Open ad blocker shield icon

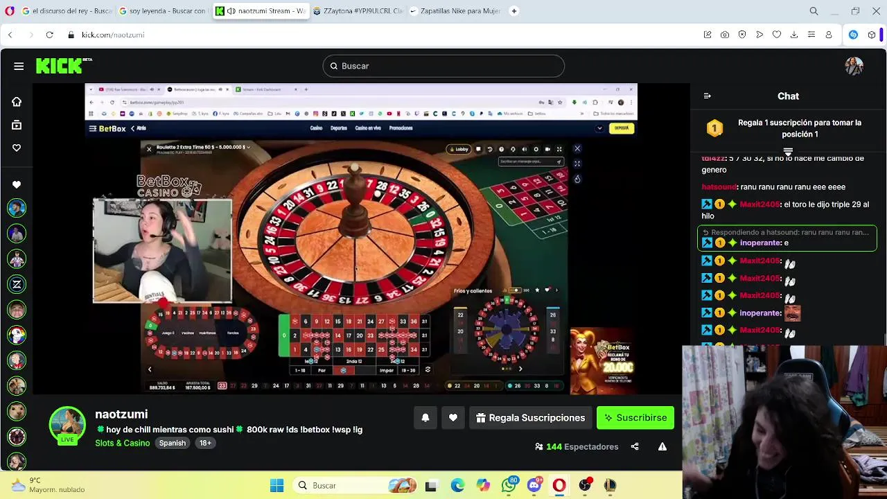742,35
